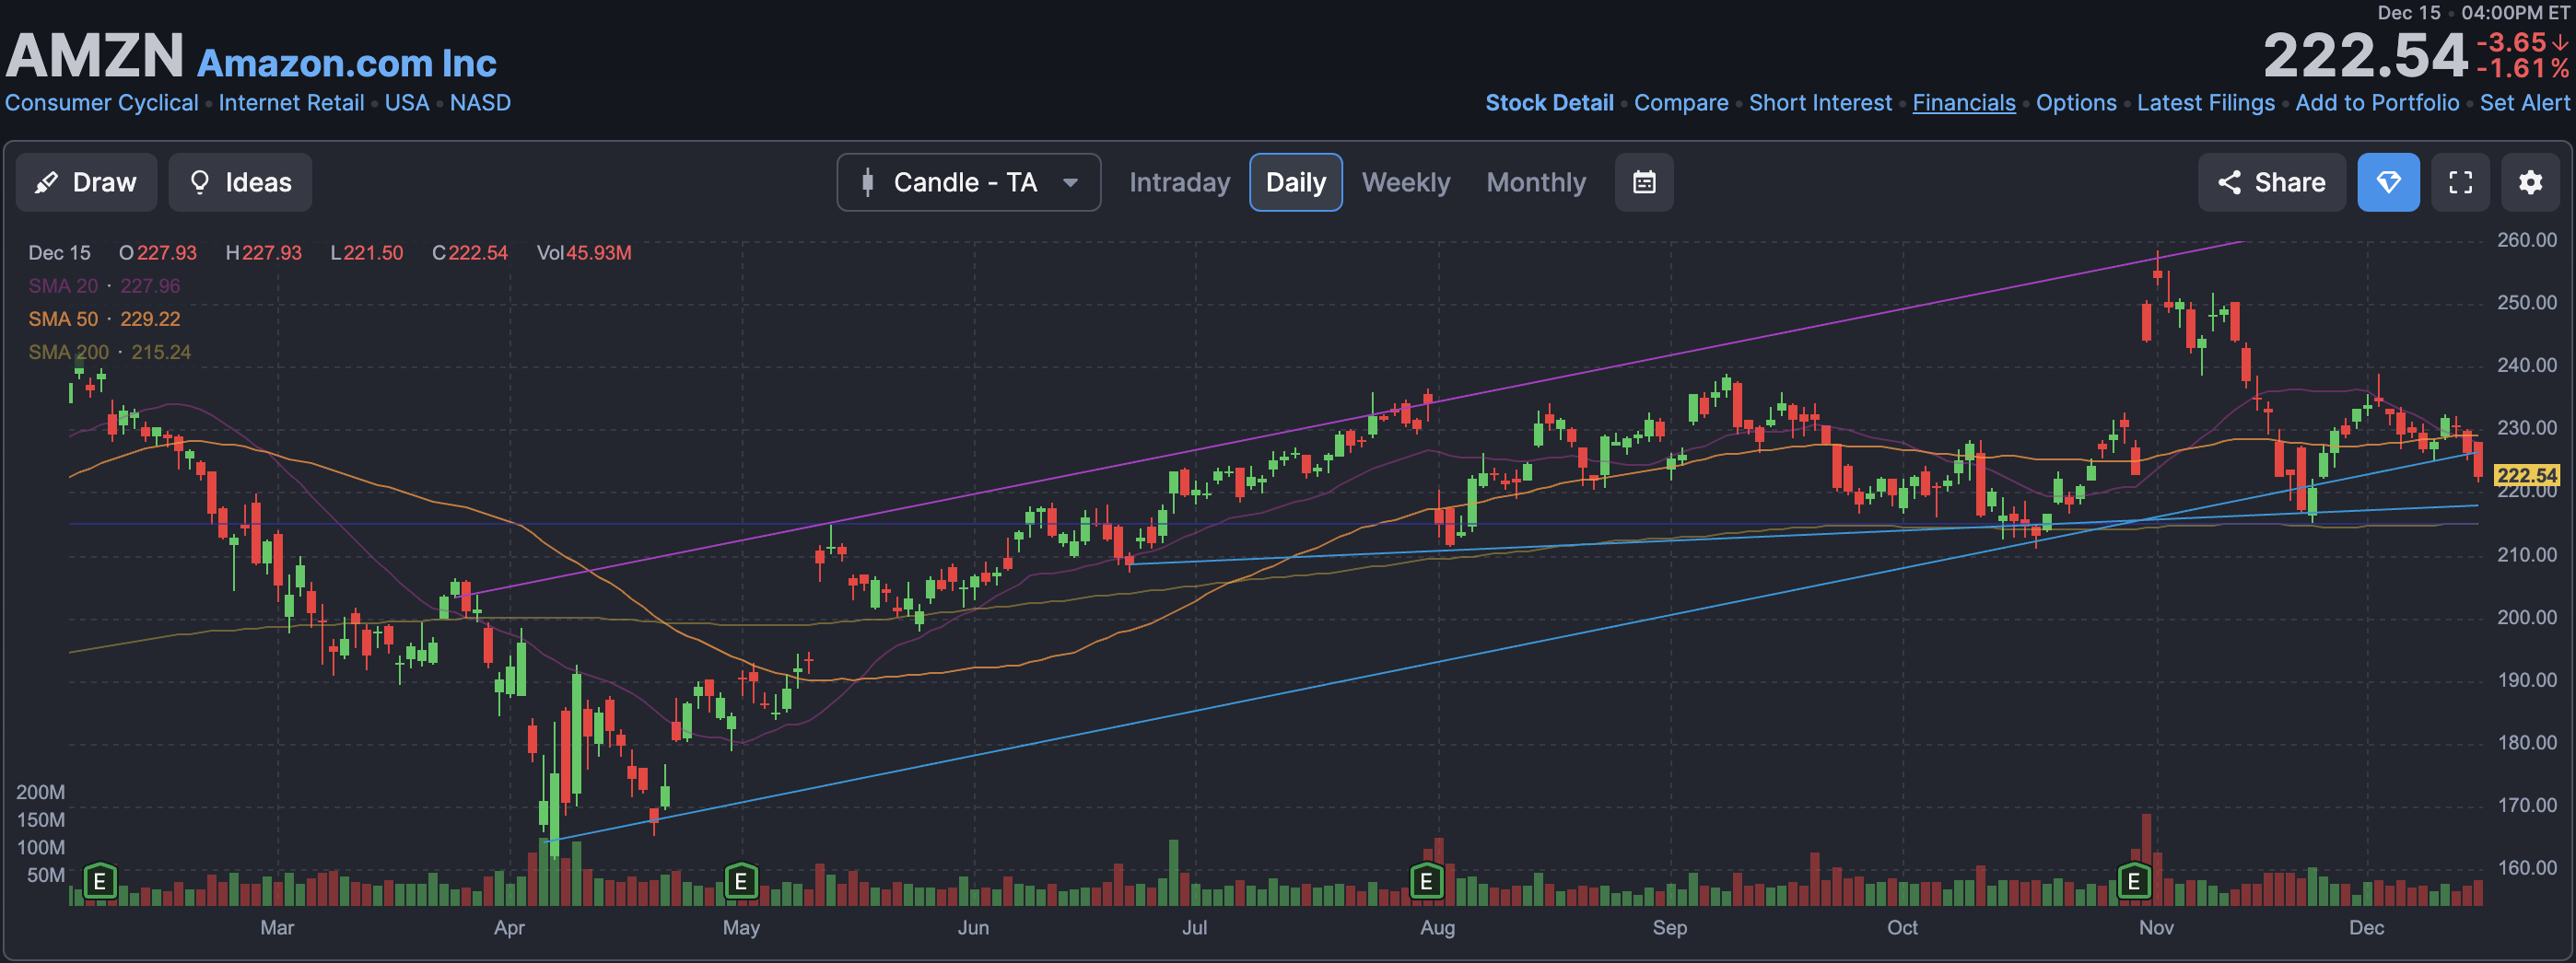The image size is (2576, 963).
Task: Click the O 227.93 open readout
Action: 158,253
